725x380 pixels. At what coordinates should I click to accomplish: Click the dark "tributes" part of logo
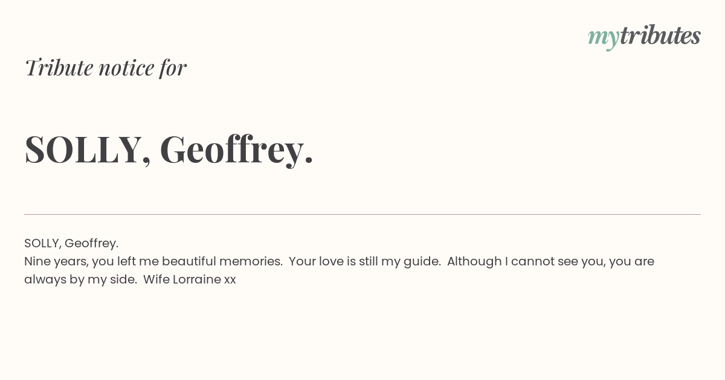[x=660, y=36]
